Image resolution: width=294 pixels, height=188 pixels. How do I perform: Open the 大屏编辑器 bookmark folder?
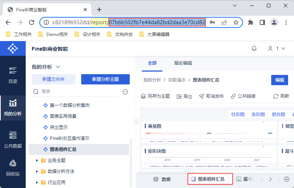[154, 35]
